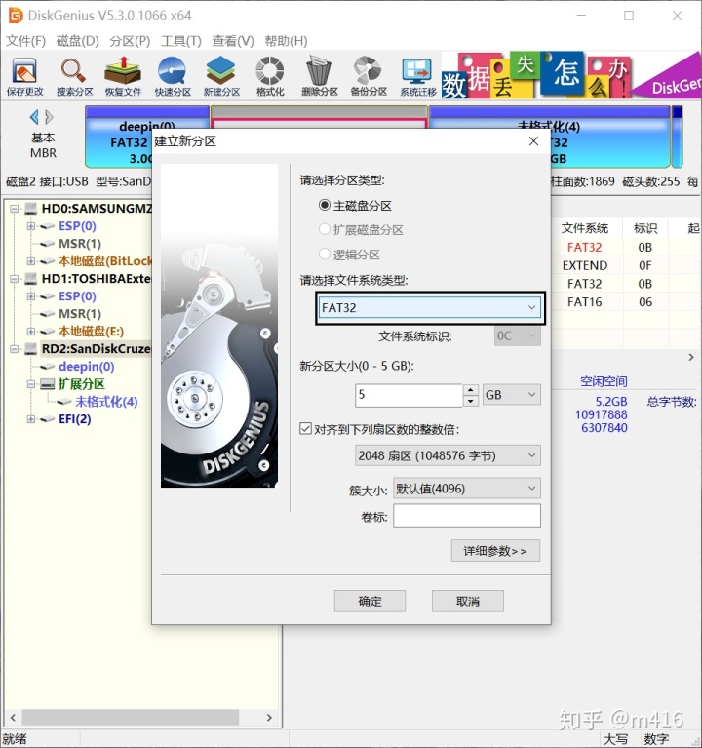
Task: Click the HD1:TOSHIBA disk icon
Action: click(31, 279)
